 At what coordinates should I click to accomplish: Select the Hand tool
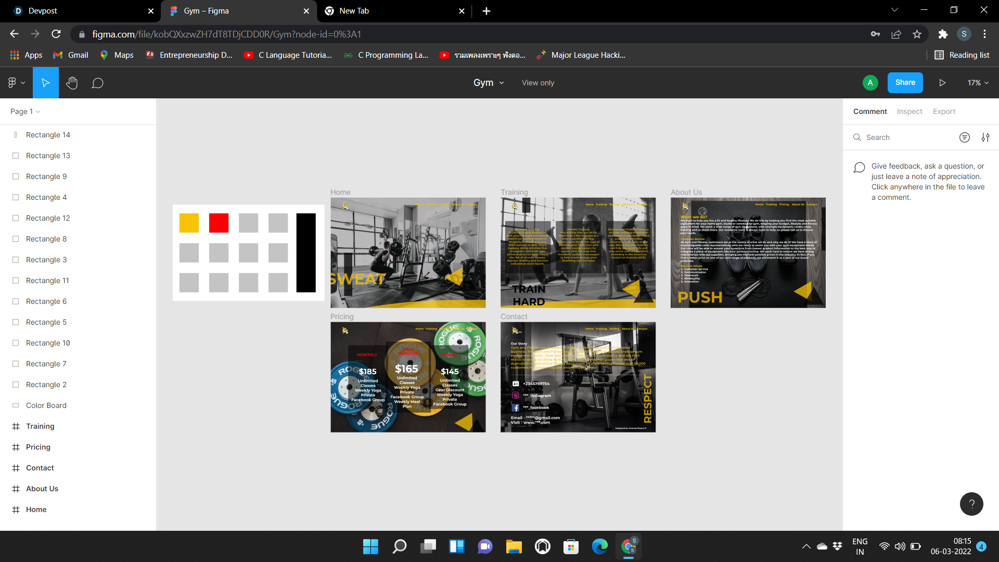(x=72, y=83)
